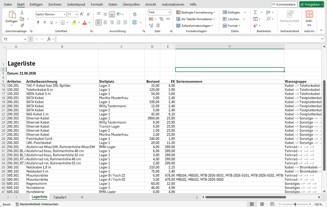327x207 pixels.
Task: Click the Freigeben share button
Action: point(312,4)
